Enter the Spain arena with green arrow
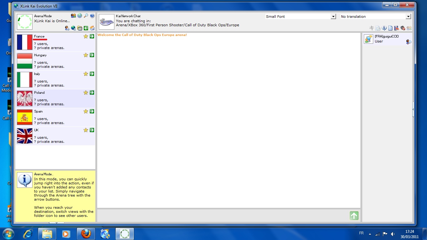 tap(92, 111)
